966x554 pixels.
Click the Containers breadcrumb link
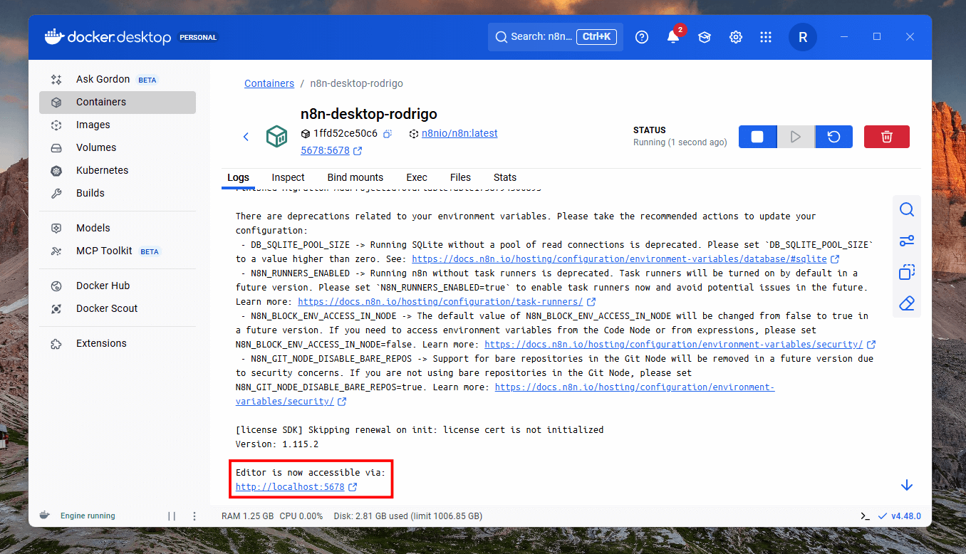pos(269,84)
